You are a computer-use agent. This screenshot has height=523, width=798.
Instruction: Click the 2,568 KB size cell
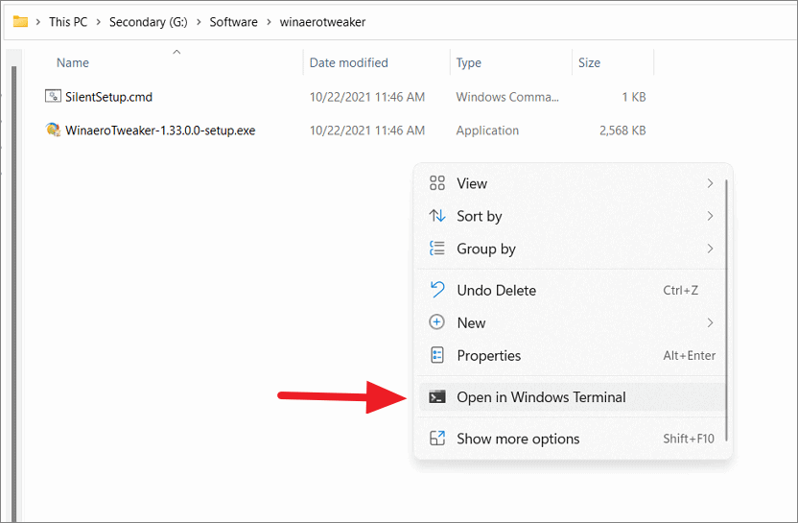[622, 131]
